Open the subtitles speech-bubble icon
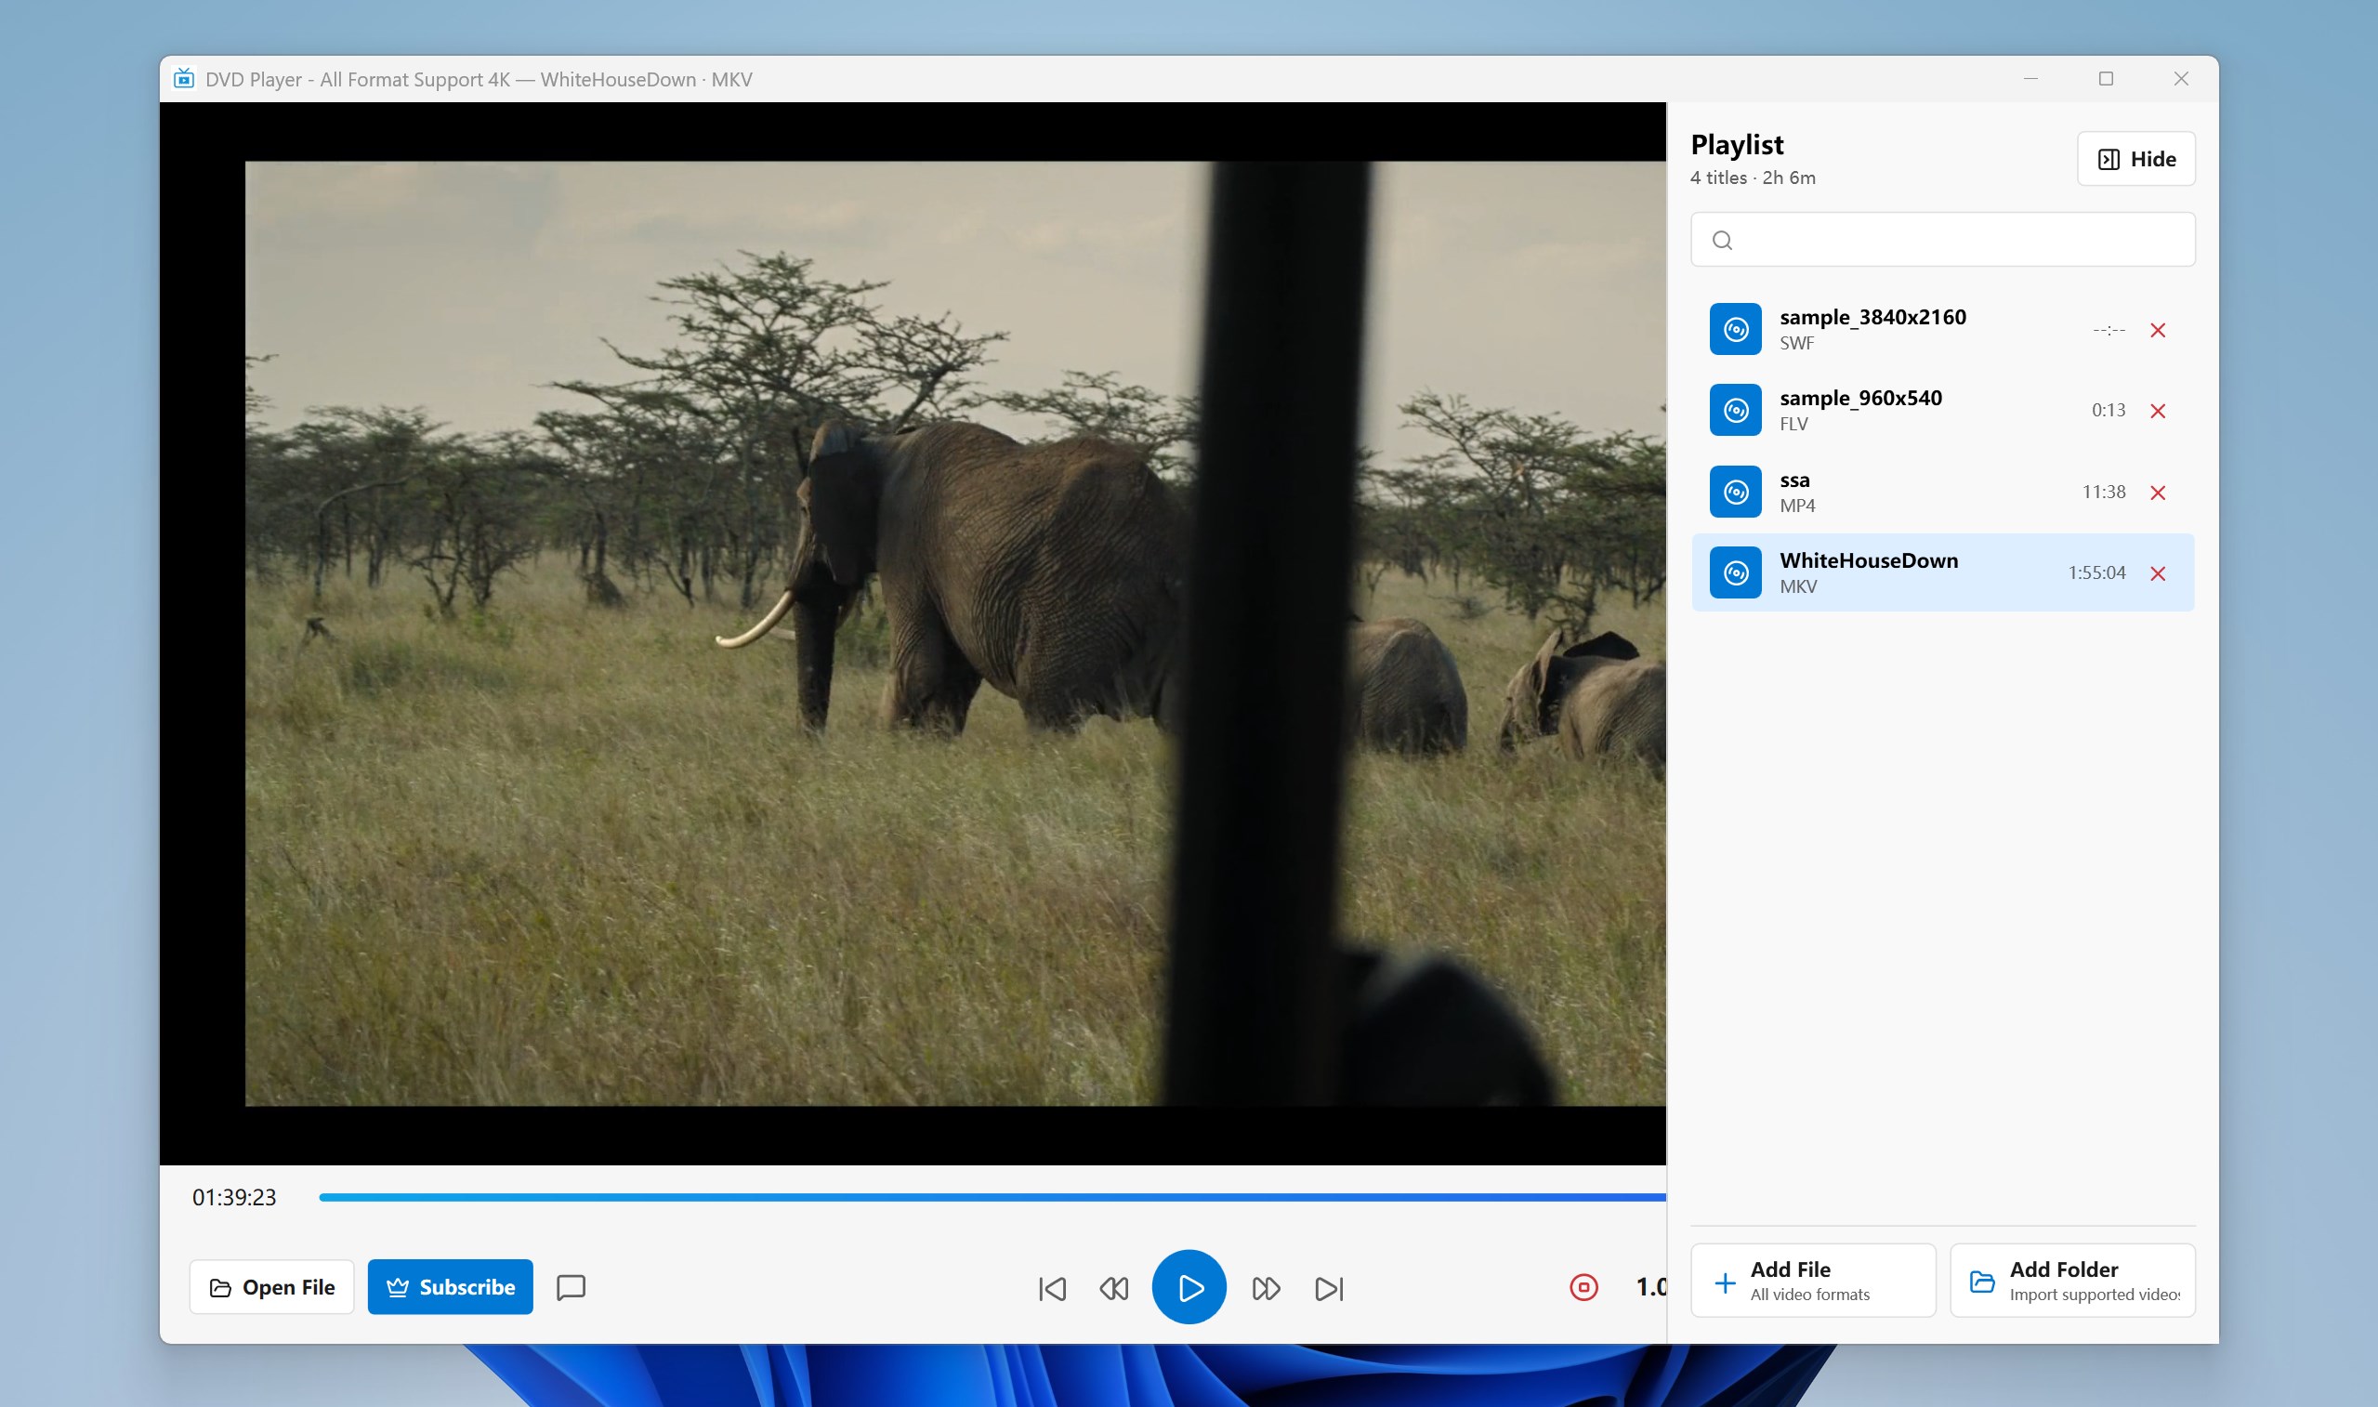The width and height of the screenshot is (2378, 1407). [571, 1286]
